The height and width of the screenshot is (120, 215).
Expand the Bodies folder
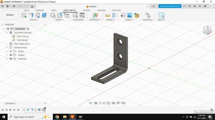coord(7,55)
